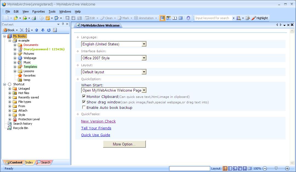Click the More Option button
The height and width of the screenshot is (172, 296).
(124, 144)
